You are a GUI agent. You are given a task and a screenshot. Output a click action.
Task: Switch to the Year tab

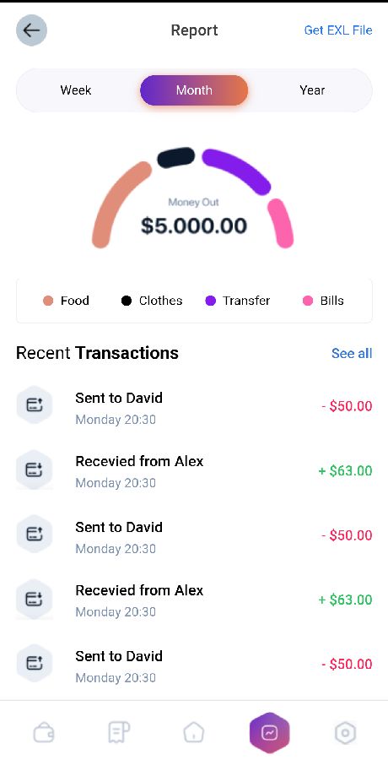tap(312, 90)
